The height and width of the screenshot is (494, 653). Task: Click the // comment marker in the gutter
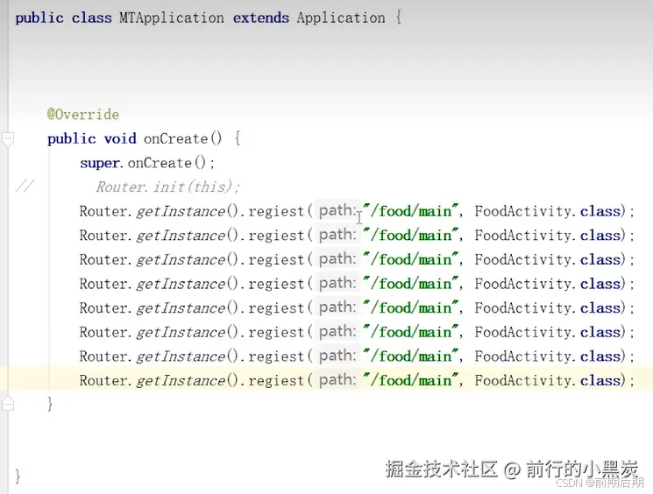[x=25, y=187]
